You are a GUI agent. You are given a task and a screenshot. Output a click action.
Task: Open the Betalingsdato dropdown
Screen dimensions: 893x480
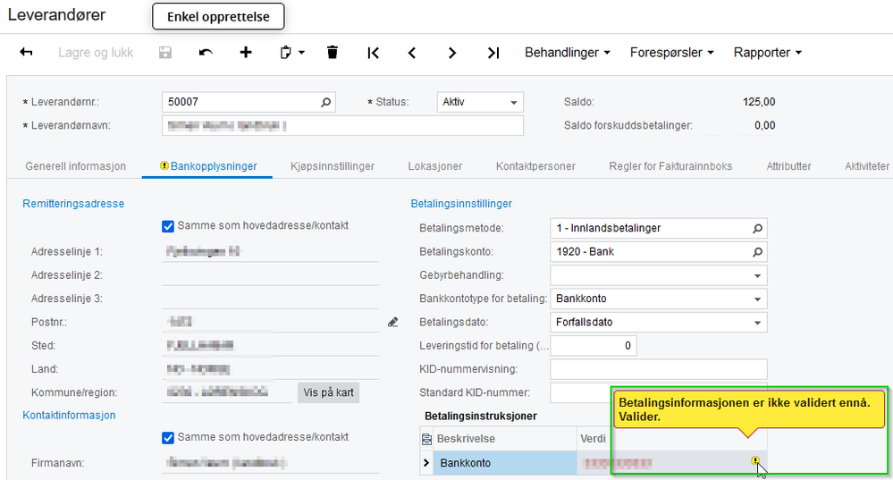[757, 323]
